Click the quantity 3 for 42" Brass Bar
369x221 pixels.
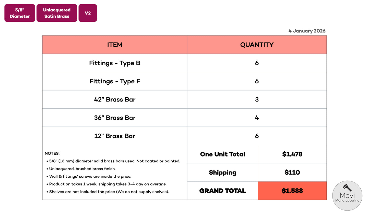click(x=257, y=99)
